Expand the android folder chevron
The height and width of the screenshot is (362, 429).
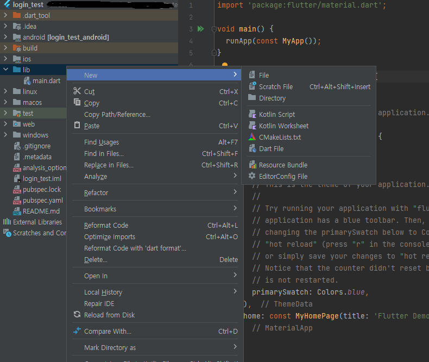pyautogui.click(x=5, y=37)
